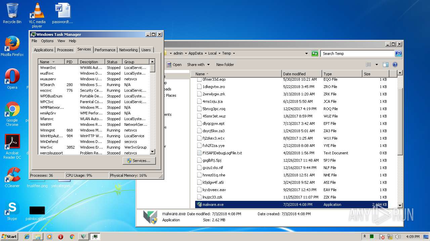This screenshot has width=430, height=241.
Task: Switch to the malware.exe taskbar item
Action: (84, 237)
